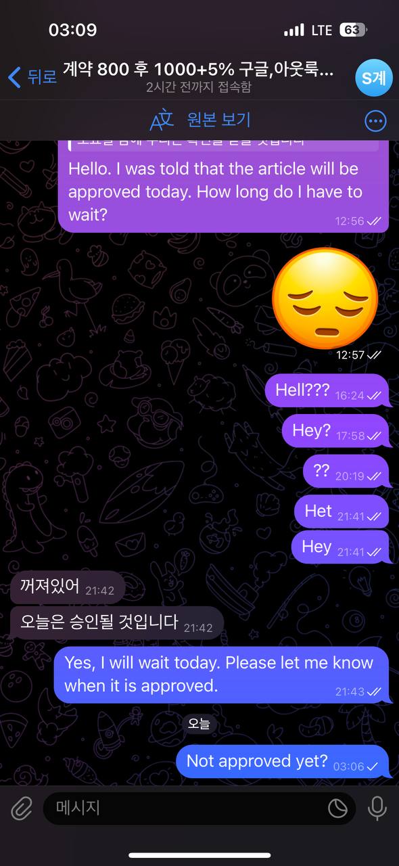Select the 오늘은 승인될 것입니다 message
This screenshot has height=866, width=399.
pyautogui.click(x=116, y=622)
